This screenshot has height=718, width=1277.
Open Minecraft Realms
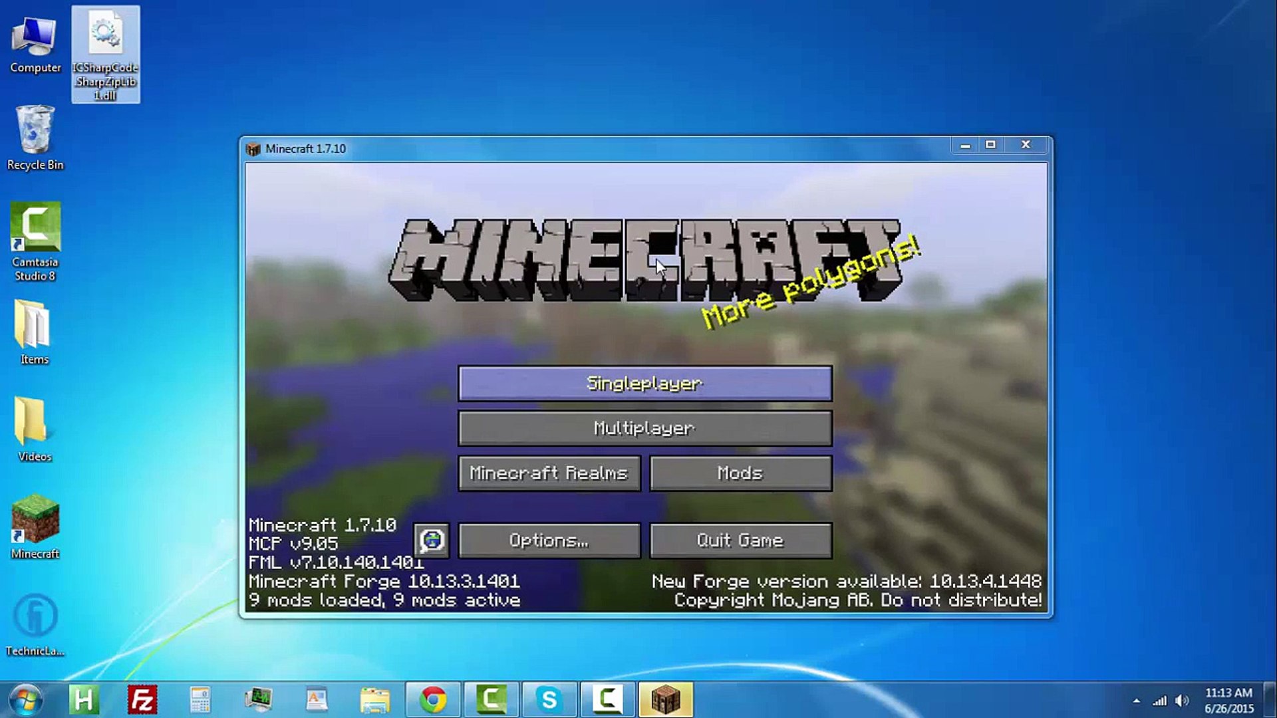click(549, 473)
